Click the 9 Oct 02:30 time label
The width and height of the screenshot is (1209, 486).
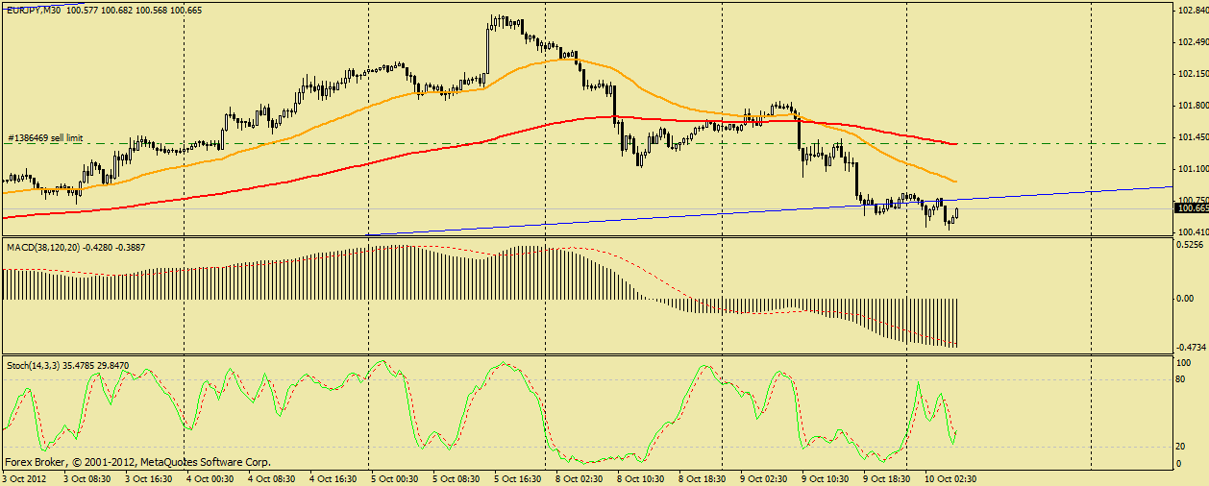(763, 477)
